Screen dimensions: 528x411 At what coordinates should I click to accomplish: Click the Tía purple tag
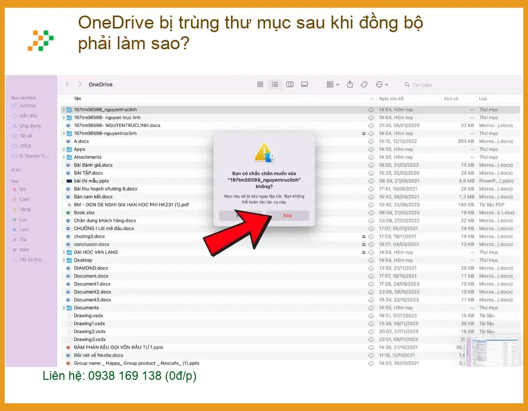pyautogui.click(x=19, y=239)
